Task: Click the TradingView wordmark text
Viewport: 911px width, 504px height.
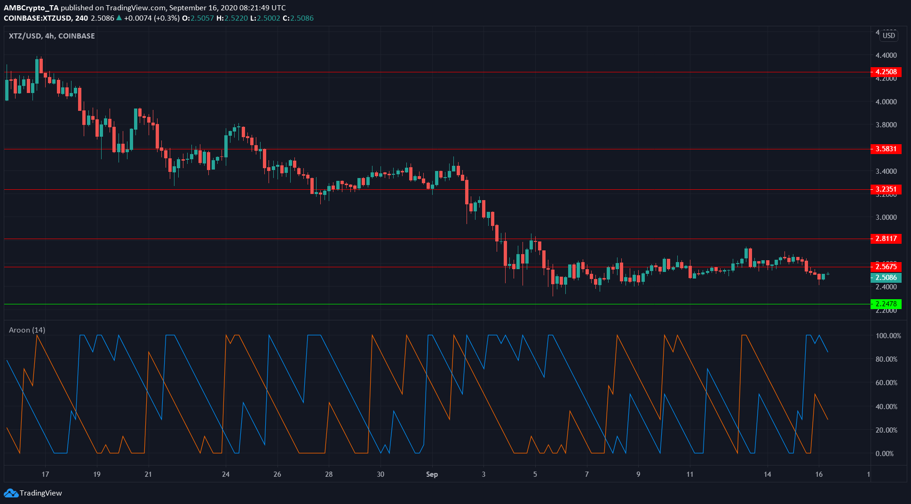Action: click(x=41, y=493)
